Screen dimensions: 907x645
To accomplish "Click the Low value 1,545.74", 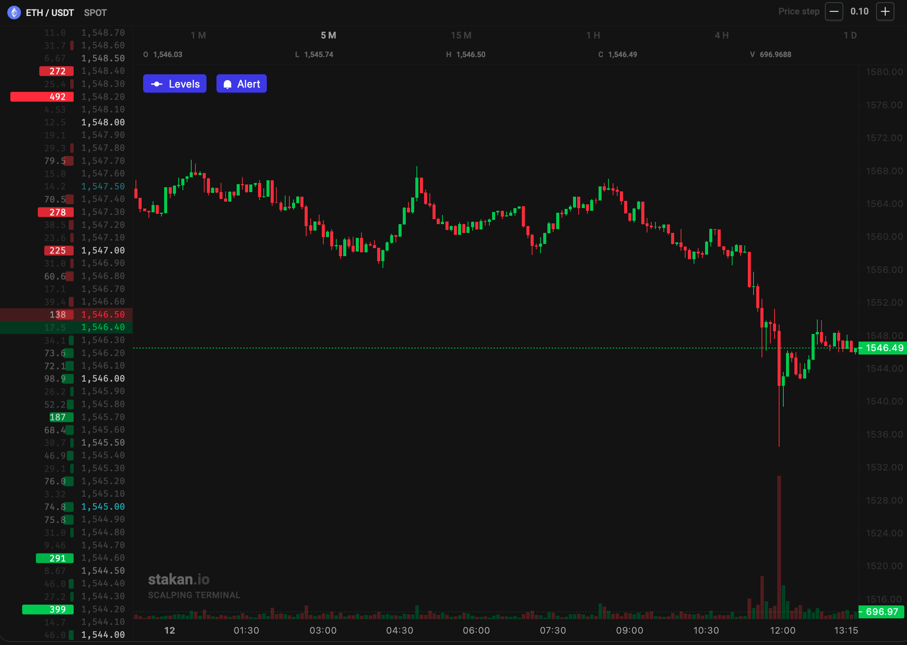I will (319, 54).
